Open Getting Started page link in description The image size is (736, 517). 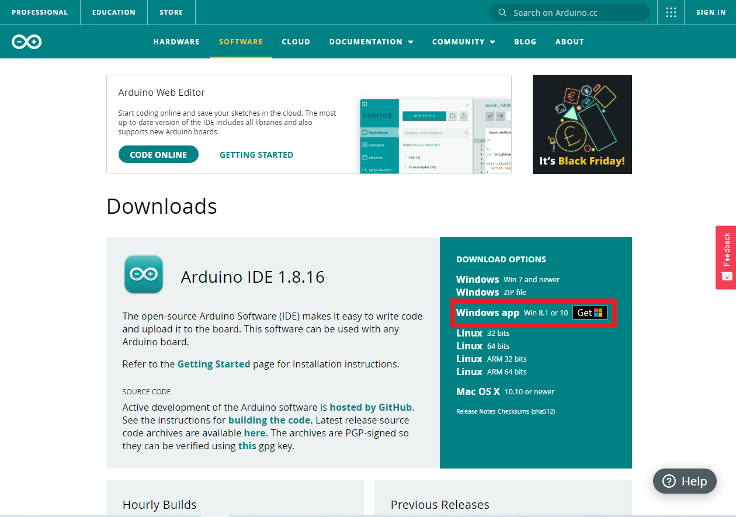point(214,364)
